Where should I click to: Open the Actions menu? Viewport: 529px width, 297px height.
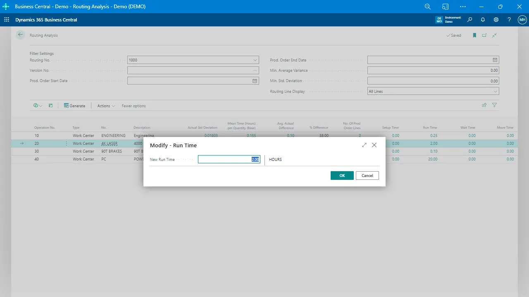coord(105,106)
